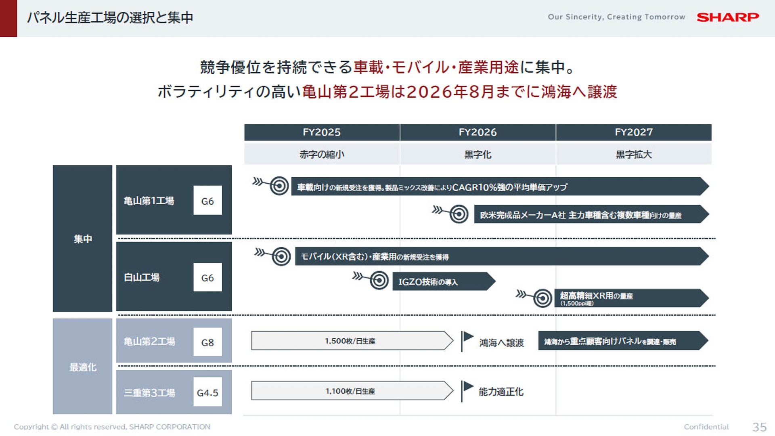This screenshot has width=775, height=436.
Task: Click the copyright notice at bottom left
Action: 114,427
